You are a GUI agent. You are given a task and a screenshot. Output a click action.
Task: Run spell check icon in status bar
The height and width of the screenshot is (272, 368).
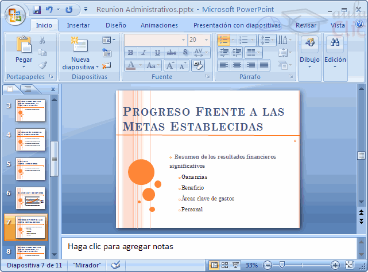click(x=115, y=265)
